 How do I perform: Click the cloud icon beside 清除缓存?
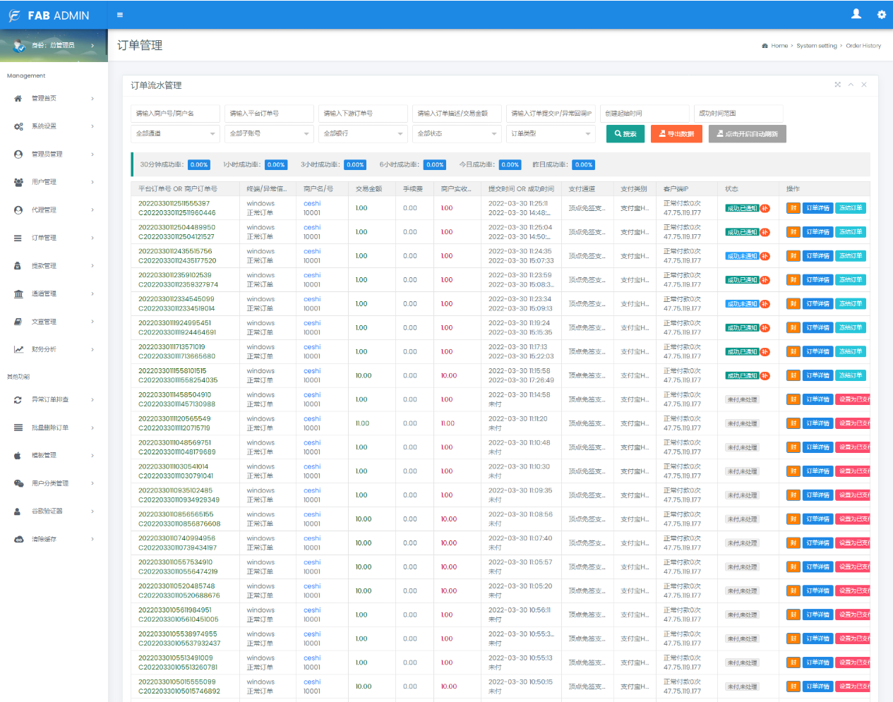point(18,540)
